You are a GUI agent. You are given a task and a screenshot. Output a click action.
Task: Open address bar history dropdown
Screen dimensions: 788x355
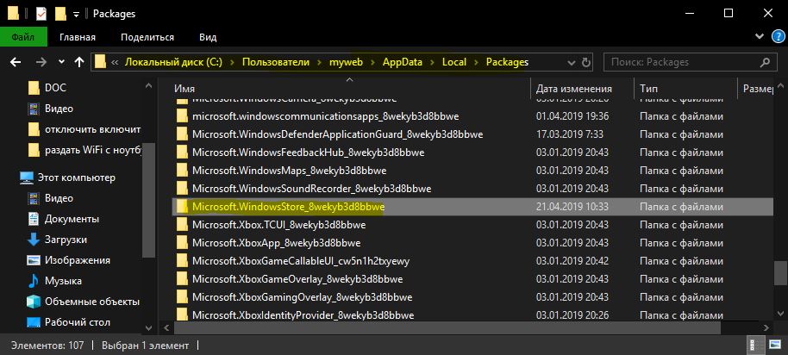pos(572,63)
